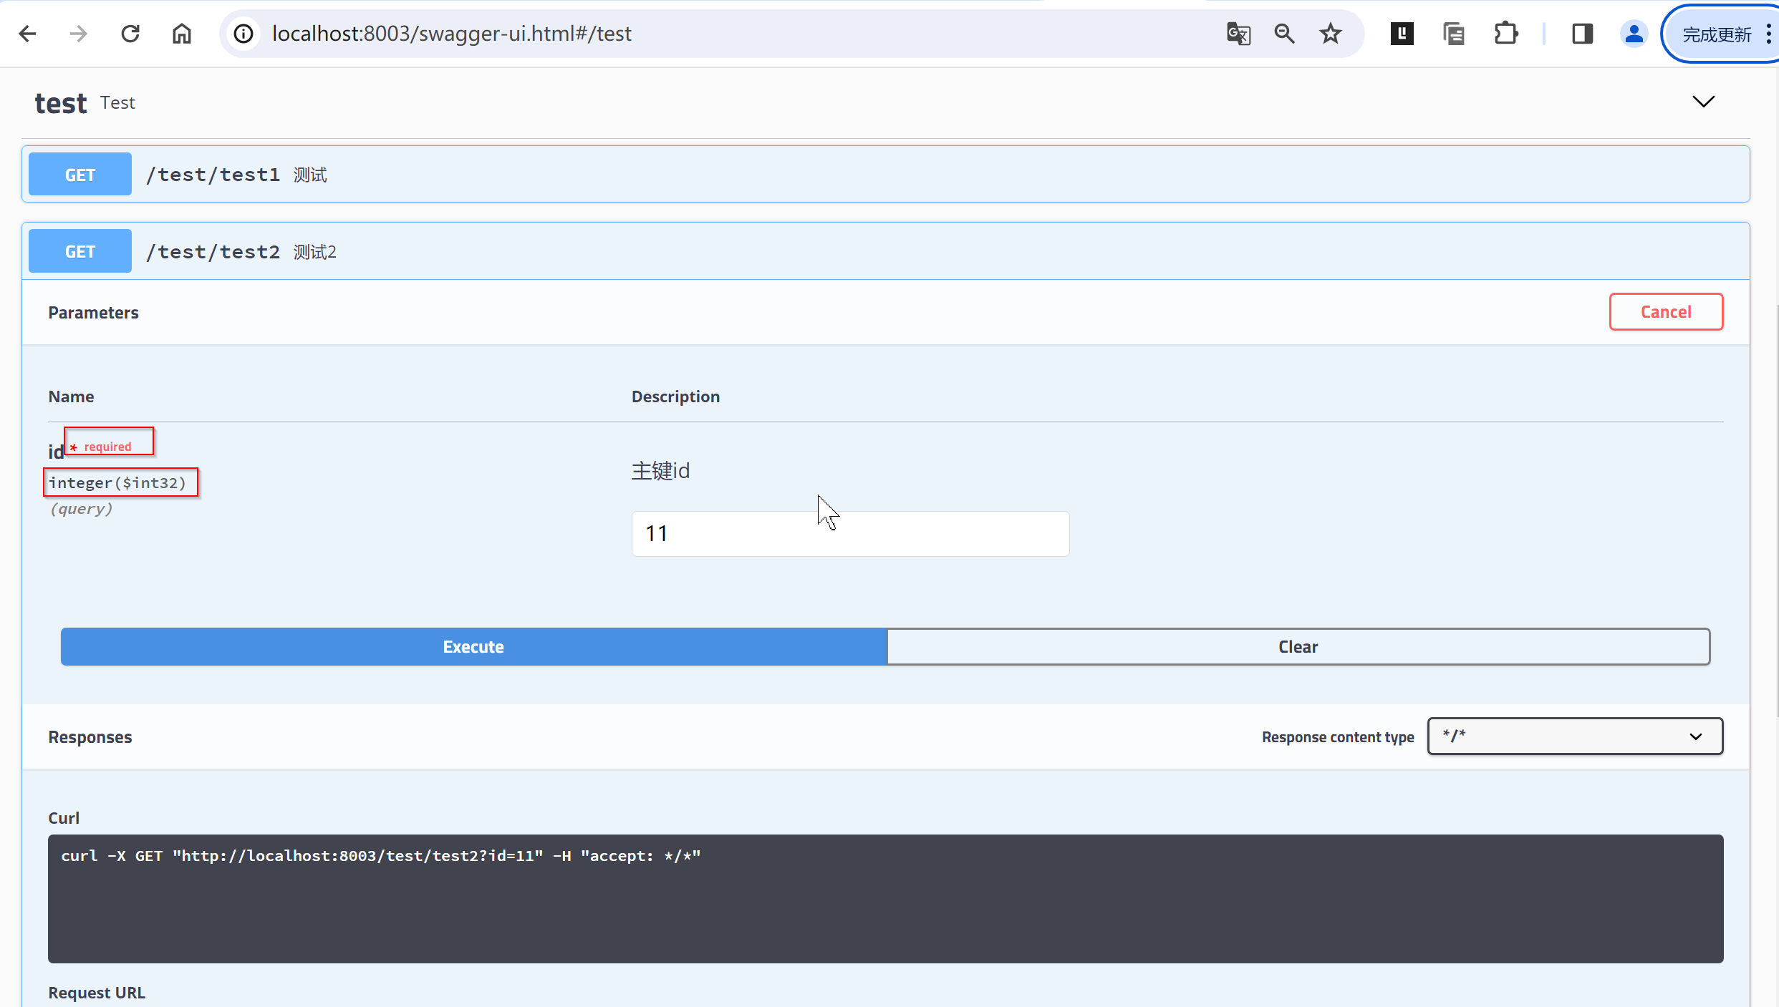Open the test tag heading link
The height and width of the screenshot is (1007, 1779).
click(x=61, y=103)
